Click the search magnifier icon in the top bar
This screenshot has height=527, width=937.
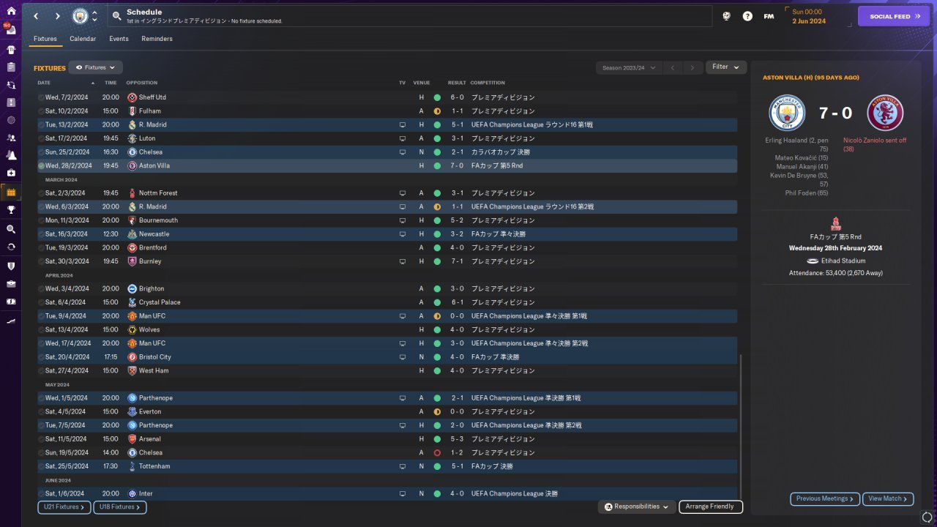click(x=117, y=15)
